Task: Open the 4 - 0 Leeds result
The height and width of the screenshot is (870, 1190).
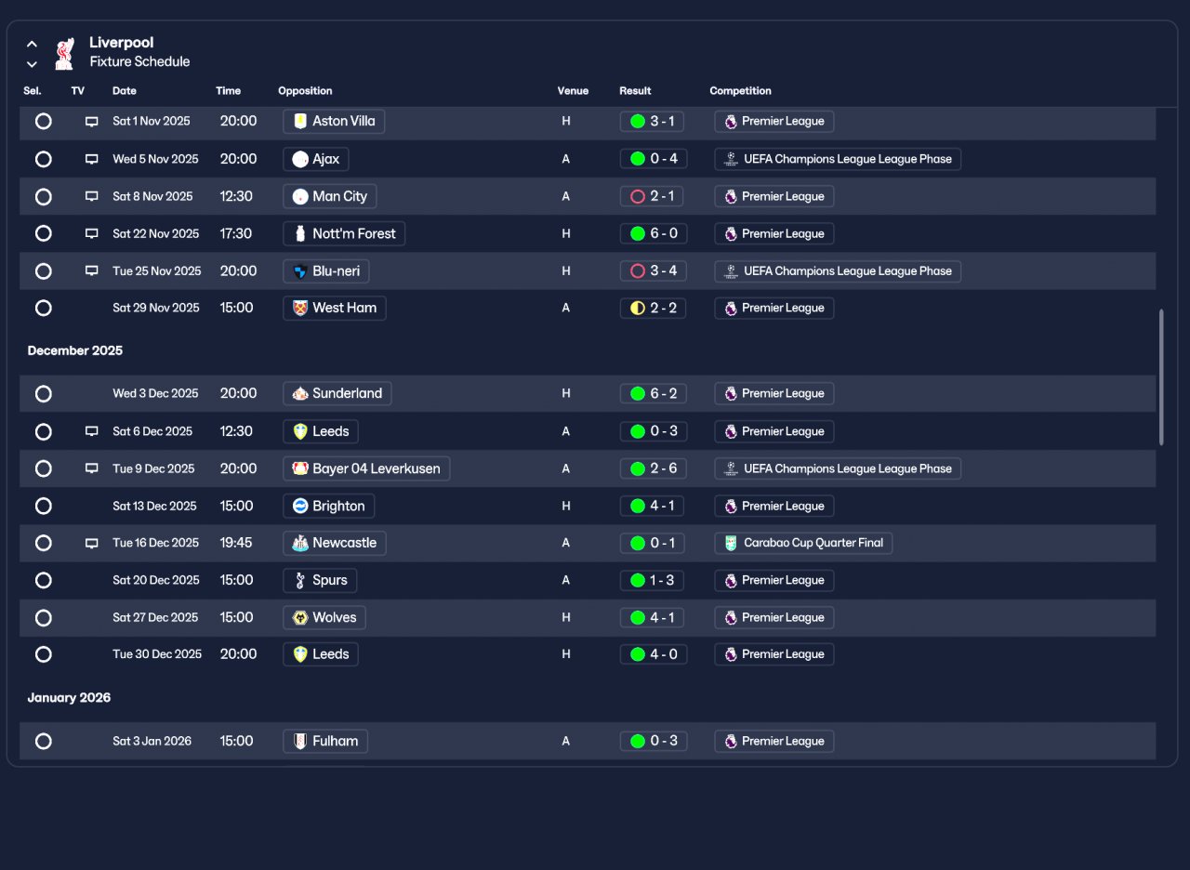Action: pyautogui.click(x=653, y=654)
